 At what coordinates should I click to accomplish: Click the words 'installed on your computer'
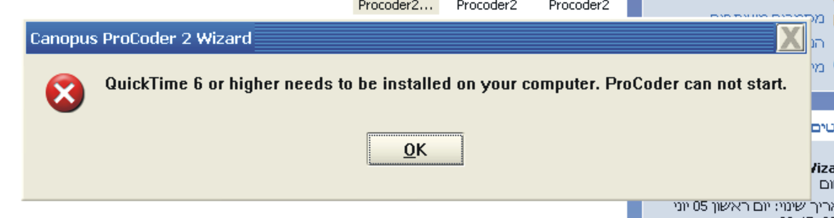click(490, 84)
